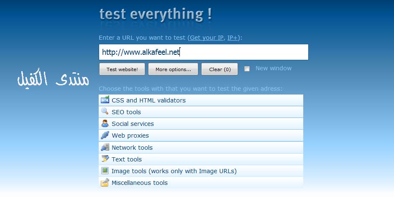Click the CSS and HTML validators icon
Image resolution: width=394 pixels, height=197 pixels.
click(105, 100)
